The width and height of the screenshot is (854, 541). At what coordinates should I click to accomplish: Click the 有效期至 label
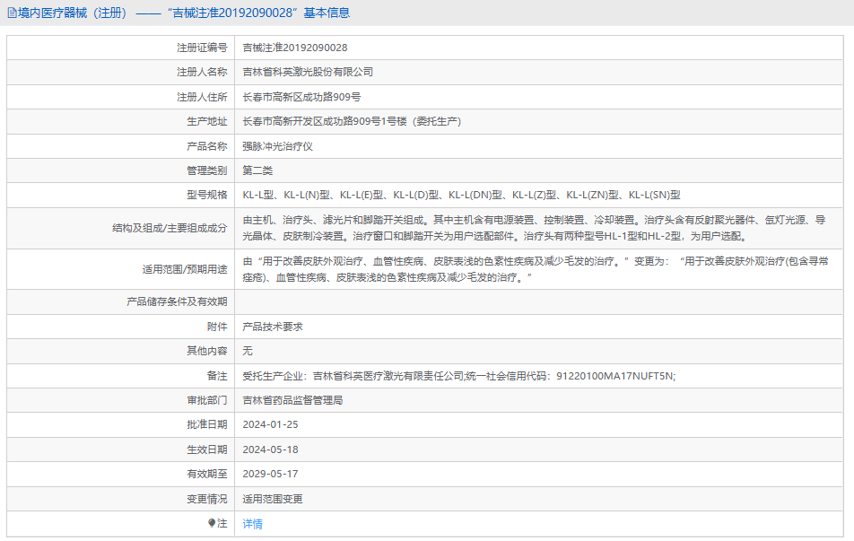coord(207,474)
